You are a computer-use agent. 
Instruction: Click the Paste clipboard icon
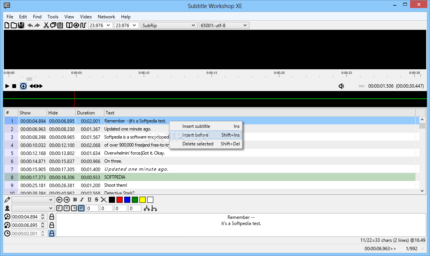click(x=60, y=26)
